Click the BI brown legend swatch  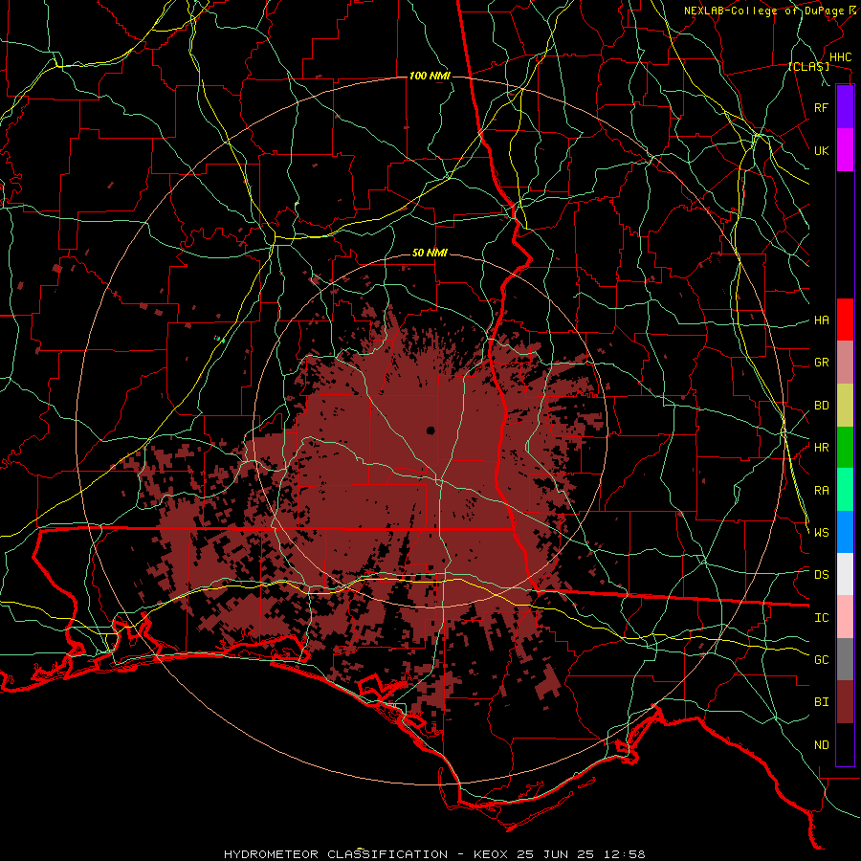(845, 702)
